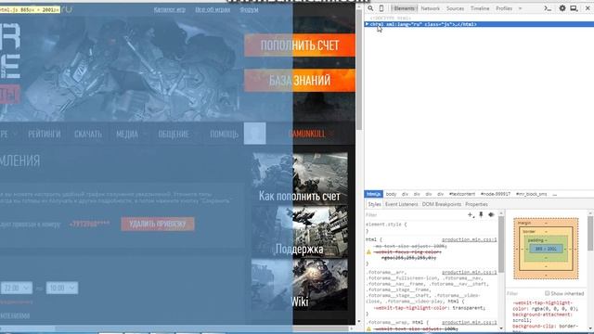Click the computed pane vertical scrollbar

tap(590, 233)
